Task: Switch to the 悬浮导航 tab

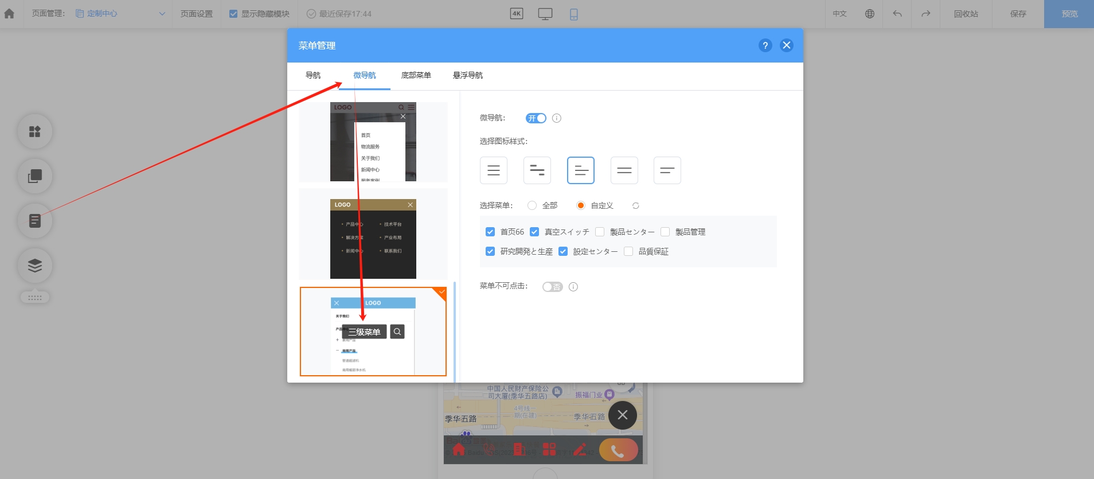Action: point(467,75)
